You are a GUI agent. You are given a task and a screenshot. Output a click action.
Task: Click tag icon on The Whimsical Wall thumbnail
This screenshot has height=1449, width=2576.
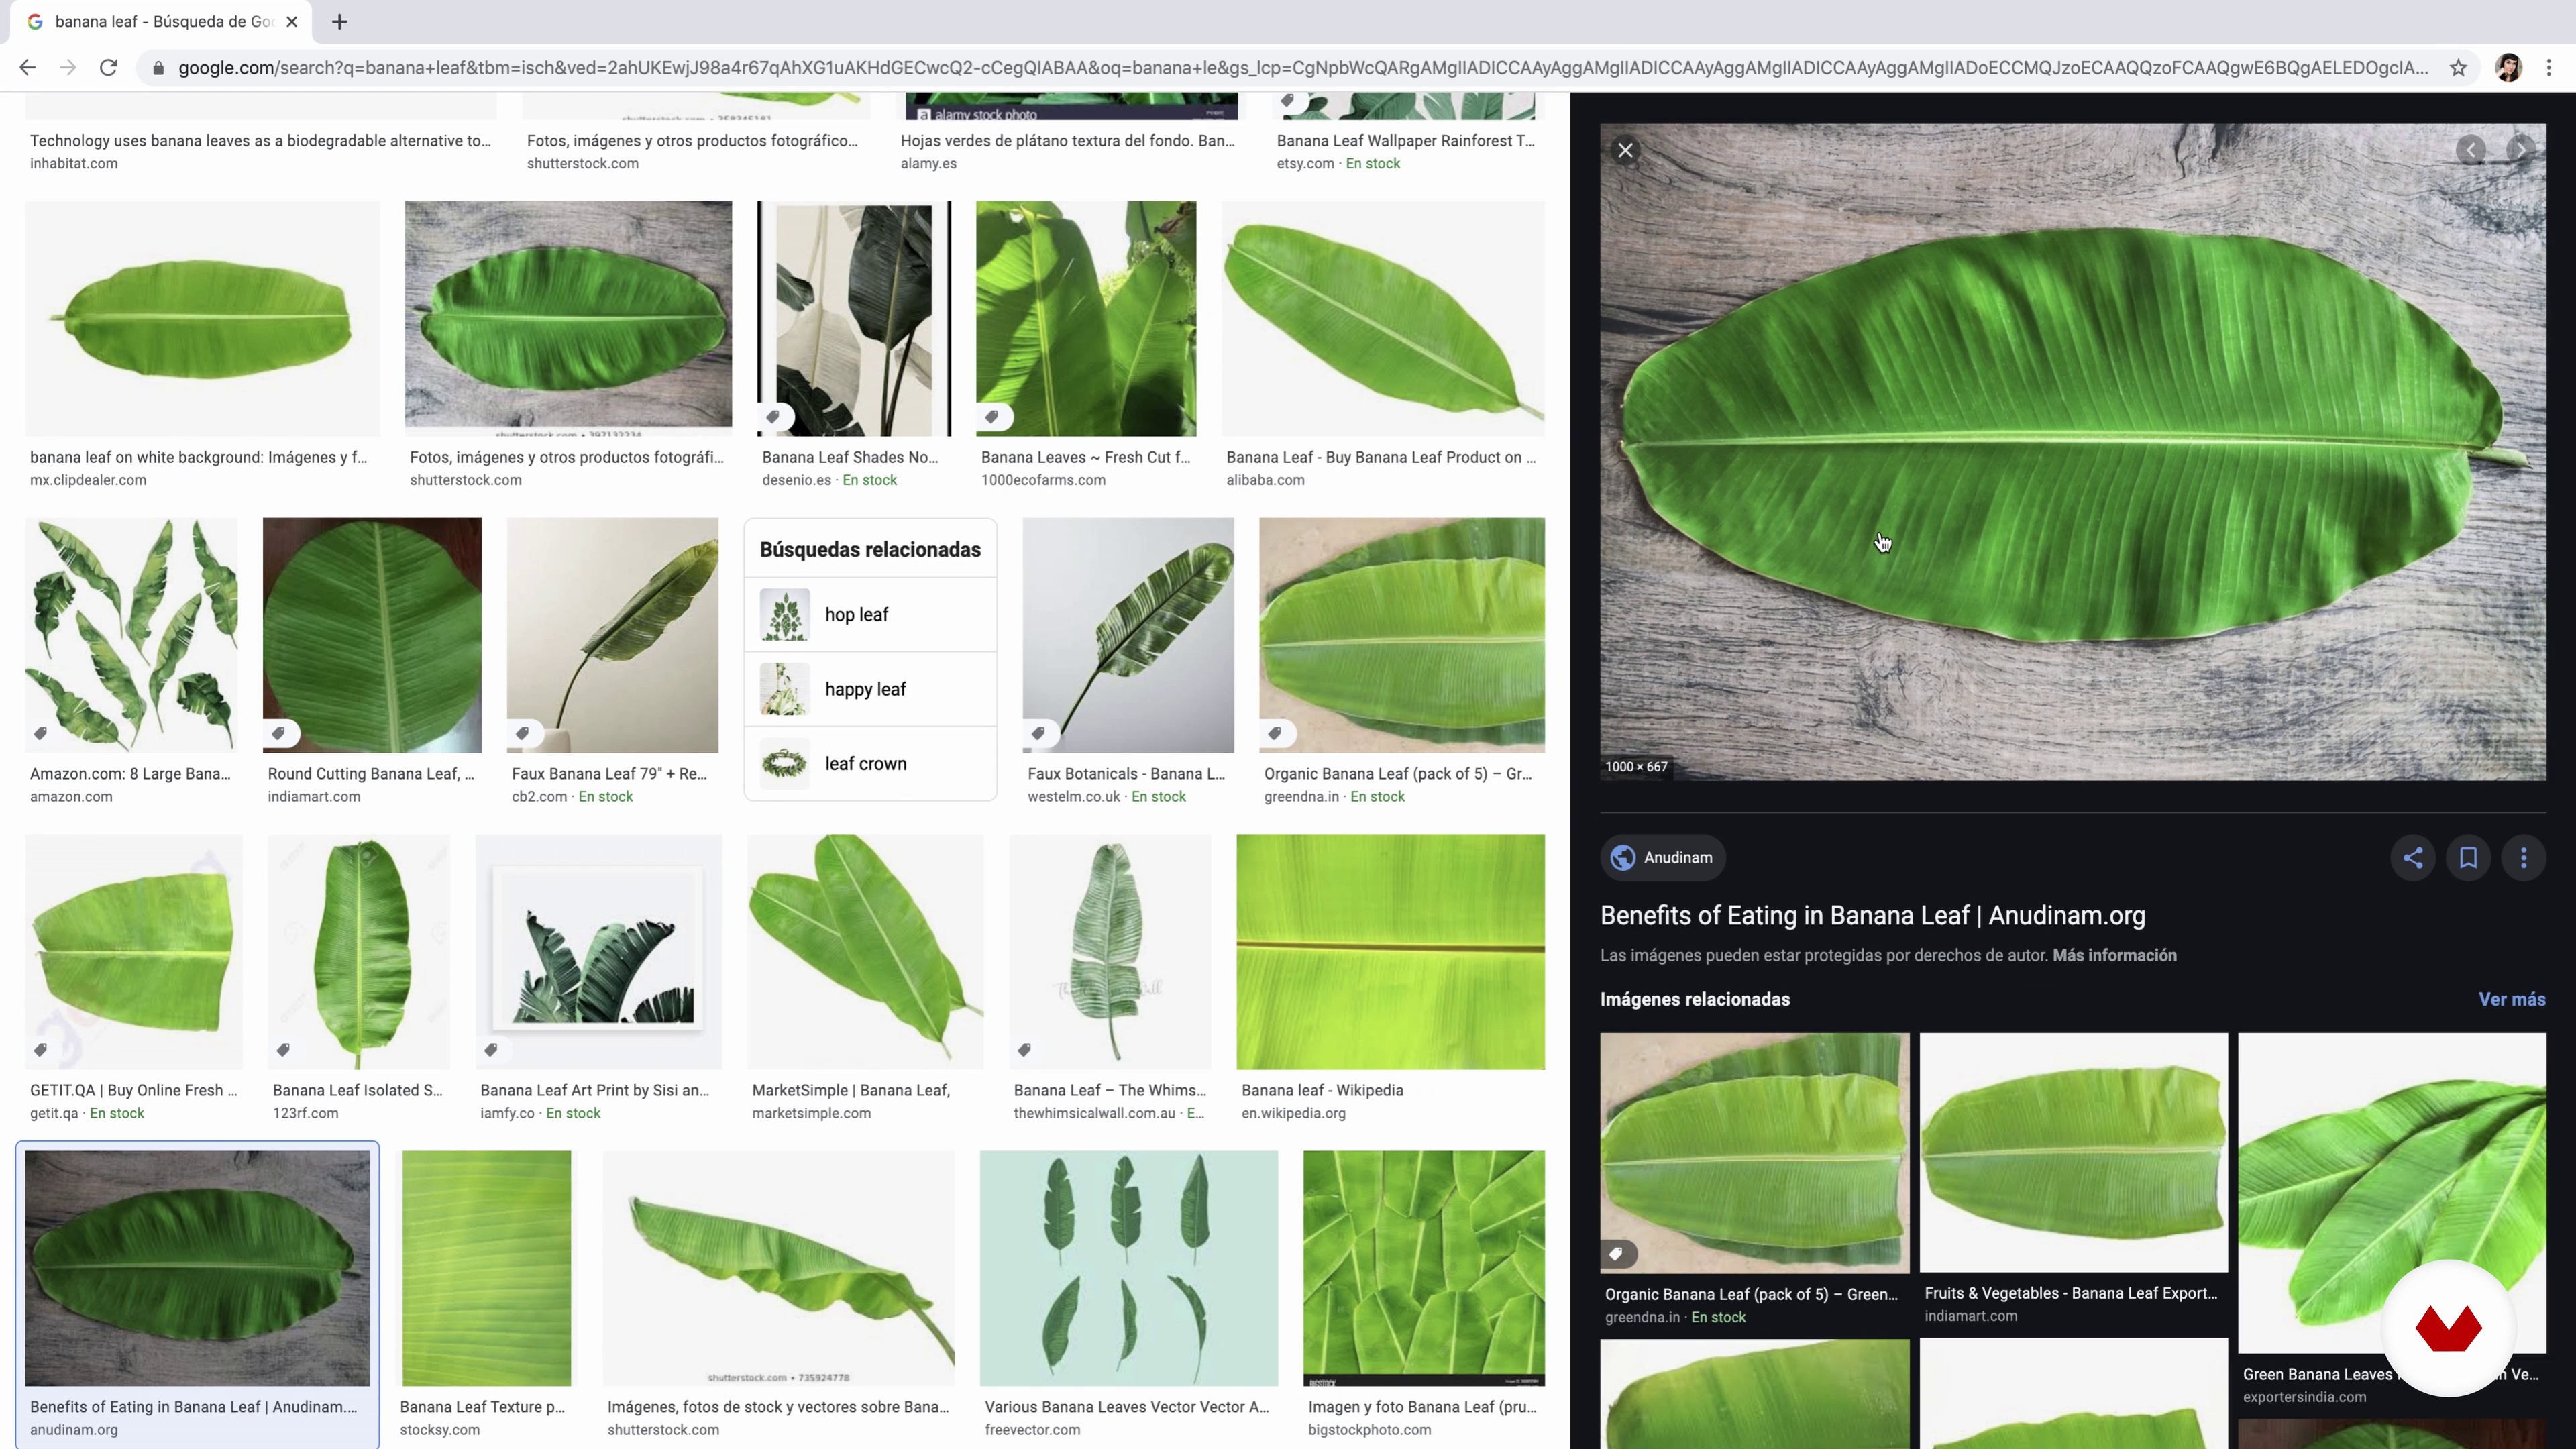coord(1025,1050)
